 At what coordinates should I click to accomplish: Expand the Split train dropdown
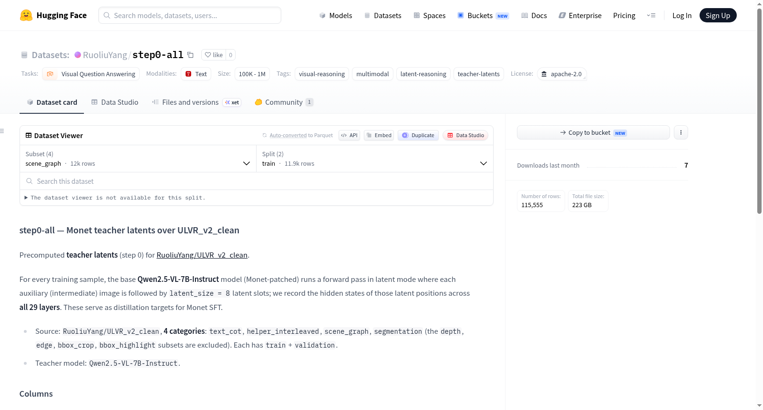pos(374,159)
